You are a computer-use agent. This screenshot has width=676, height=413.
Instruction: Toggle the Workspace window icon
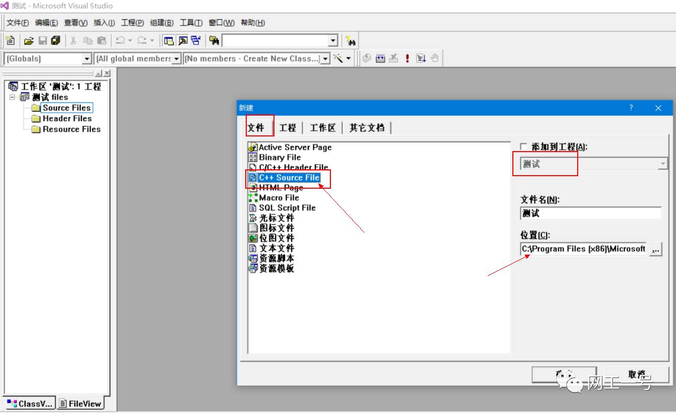168,40
